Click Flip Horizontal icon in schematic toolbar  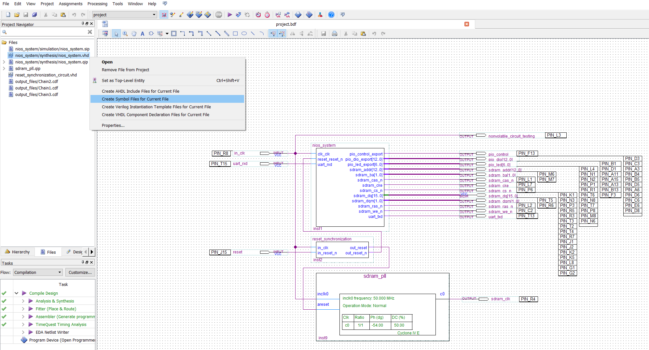coord(293,34)
